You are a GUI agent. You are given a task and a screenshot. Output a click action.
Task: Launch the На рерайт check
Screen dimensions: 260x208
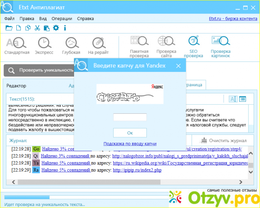[98, 46]
